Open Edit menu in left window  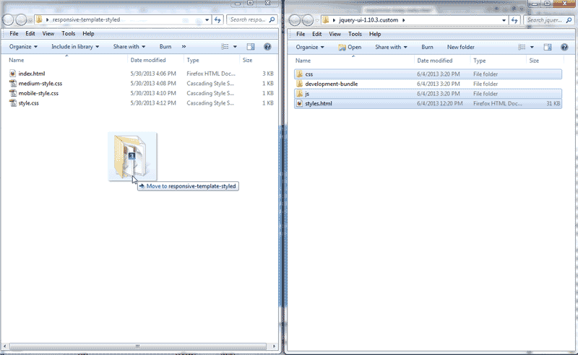tap(30, 33)
